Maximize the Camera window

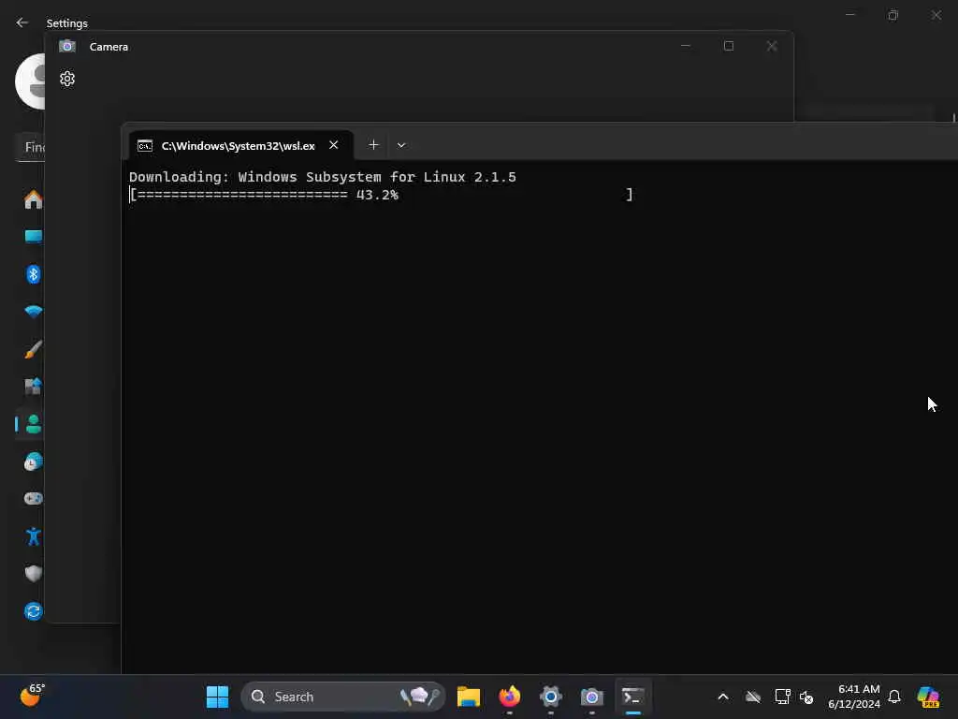point(728,46)
